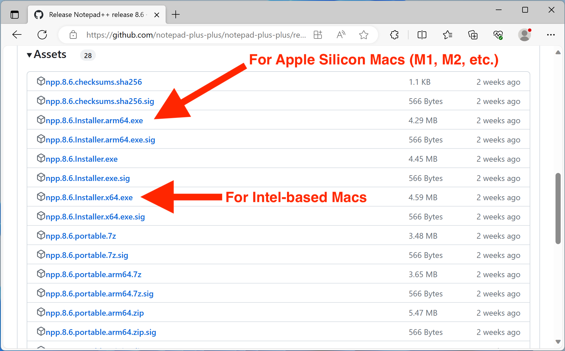
Task: Click the vertical tabs dropdown button
Action: tap(15, 14)
